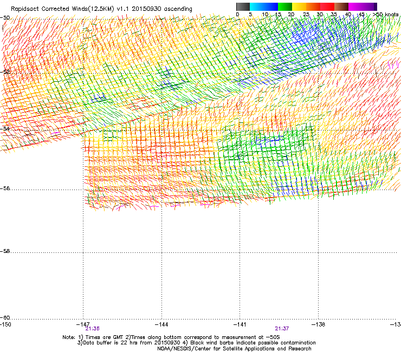Screen dimensions: 401x352
Task: Click the latitude label -56
Action: click(5, 188)
